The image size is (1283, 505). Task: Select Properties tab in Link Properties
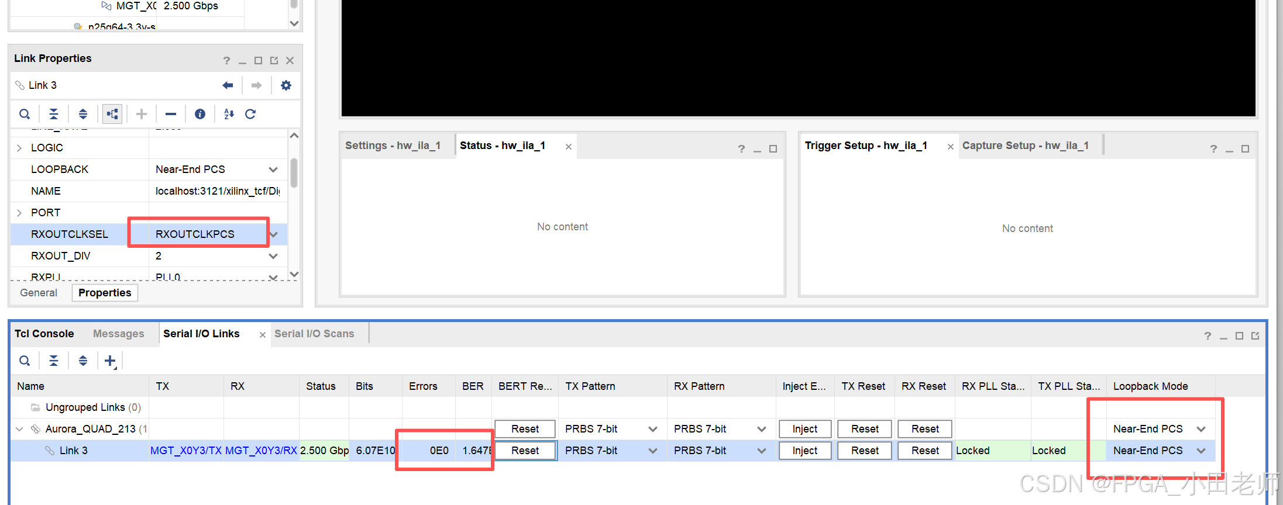pyautogui.click(x=105, y=293)
